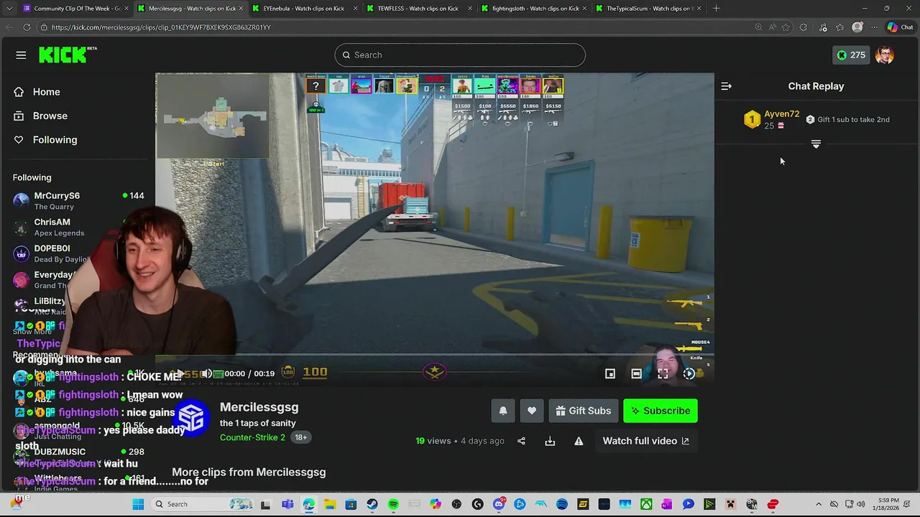
Task: Open Mercilessgsg channel avatar
Action: (191, 417)
